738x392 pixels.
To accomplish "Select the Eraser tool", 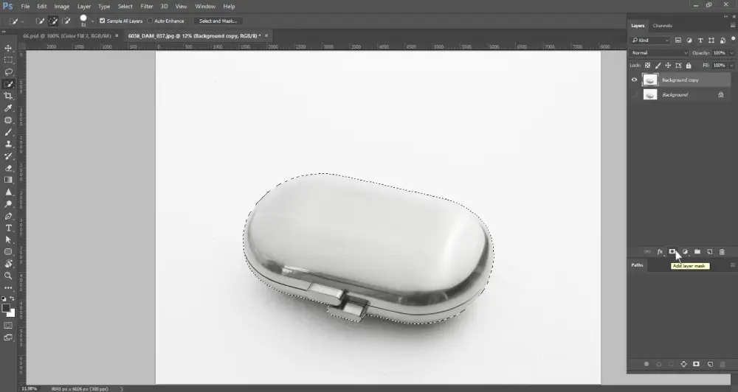I will coord(8,168).
